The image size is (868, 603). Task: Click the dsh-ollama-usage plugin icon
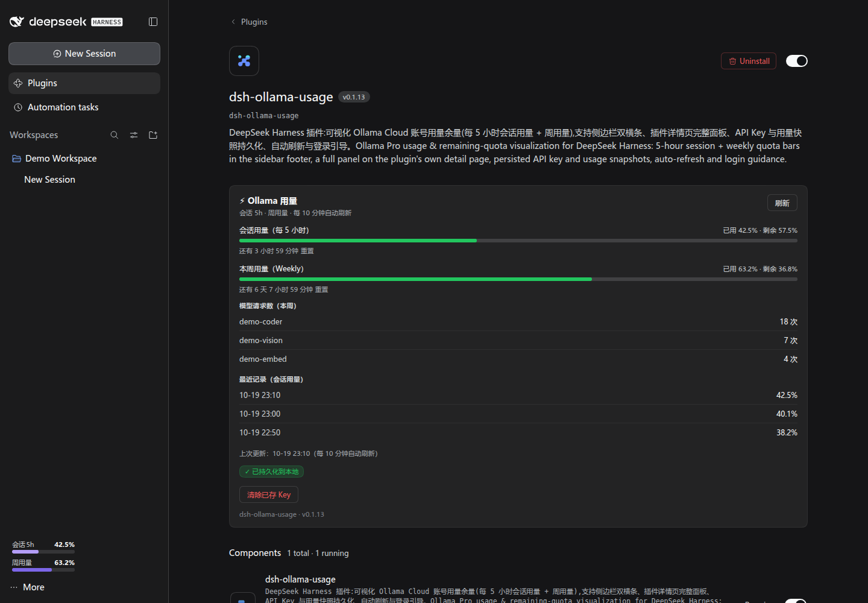244,61
